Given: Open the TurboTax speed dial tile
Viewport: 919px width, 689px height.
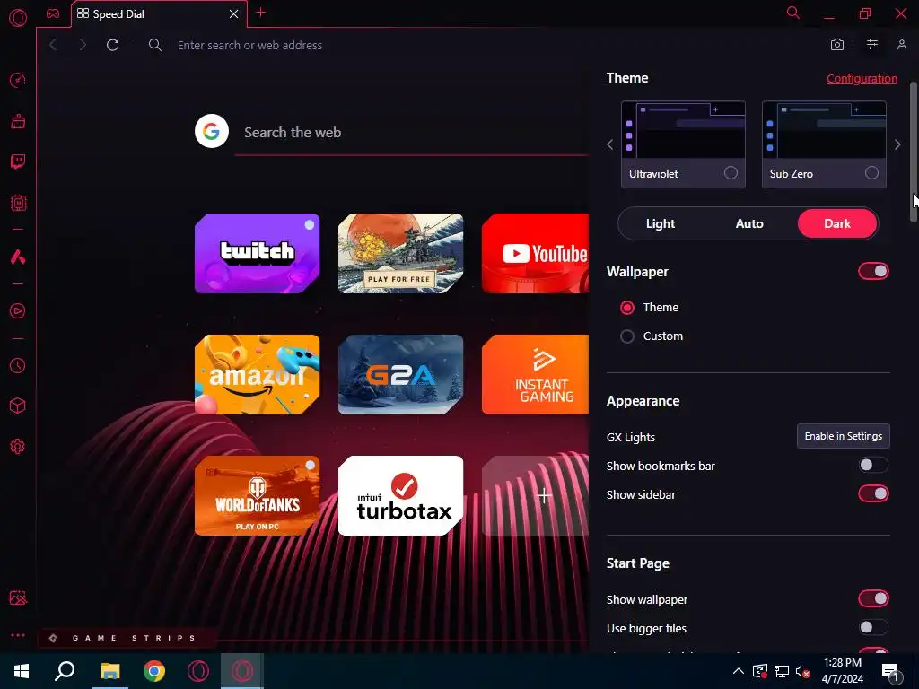Looking at the screenshot, I should pos(401,495).
